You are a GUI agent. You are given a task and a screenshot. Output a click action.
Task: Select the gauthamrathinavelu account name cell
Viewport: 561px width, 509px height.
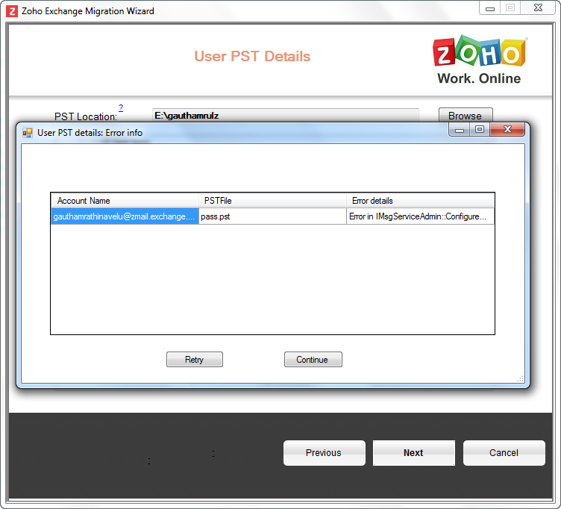point(125,216)
